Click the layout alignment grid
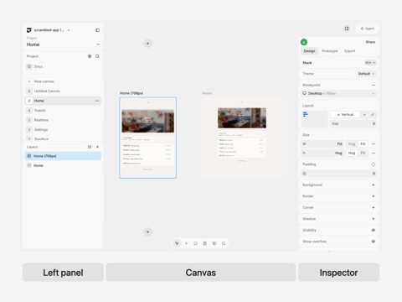Screen dimensions: 402x302 [x=315, y=119]
